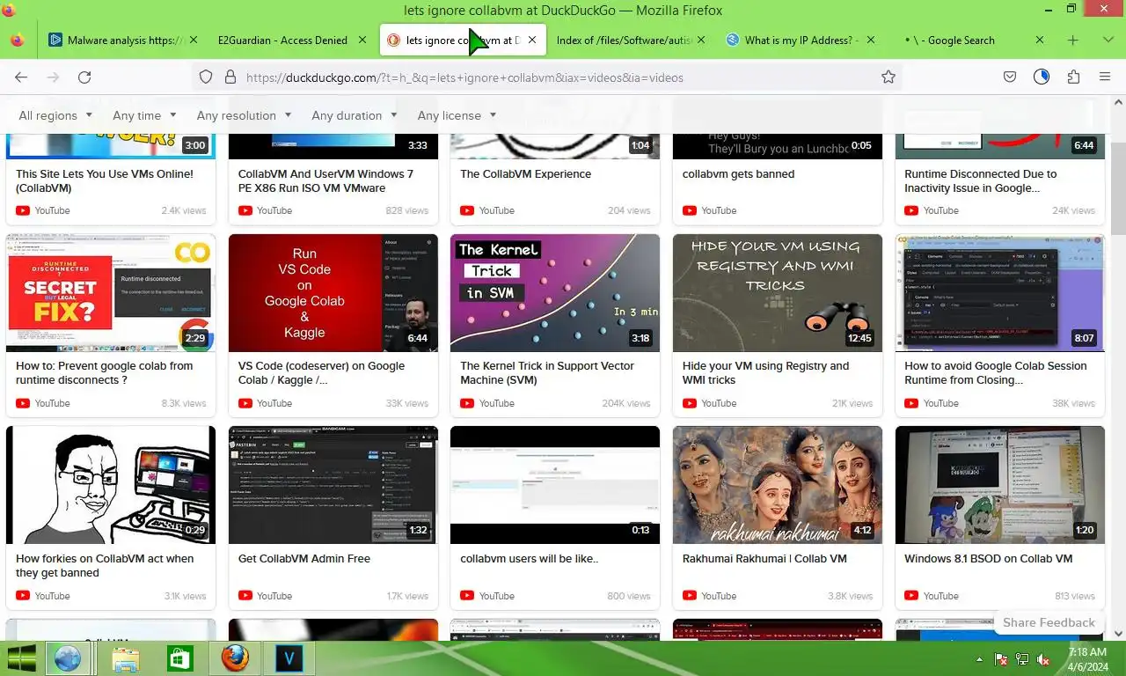Click the muted speaker tray icon
Image resolution: width=1126 pixels, height=676 pixels.
click(1043, 659)
